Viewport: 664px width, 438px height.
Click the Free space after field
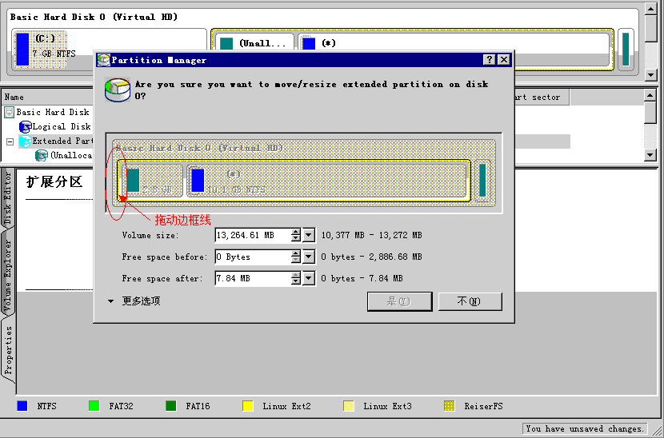tap(251, 279)
